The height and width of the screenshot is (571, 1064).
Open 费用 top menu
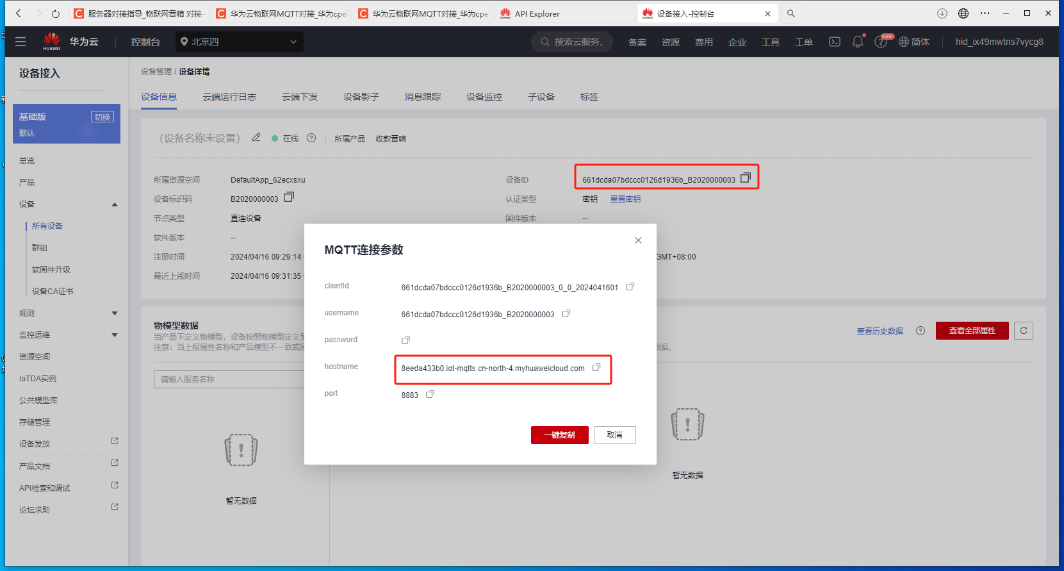coord(704,42)
